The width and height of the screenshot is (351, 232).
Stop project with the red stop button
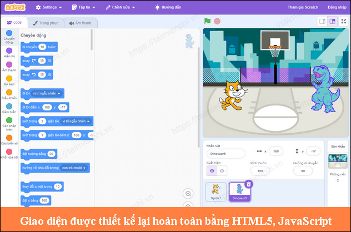[x=217, y=21]
